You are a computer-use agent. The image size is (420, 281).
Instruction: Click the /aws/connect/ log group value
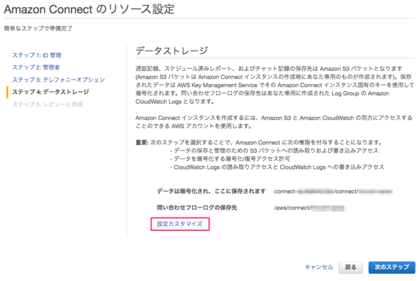pyautogui.click(x=309, y=208)
